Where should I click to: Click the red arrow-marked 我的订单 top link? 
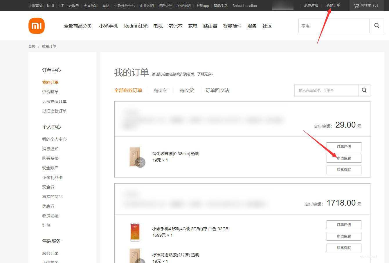click(x=333, y=5)
